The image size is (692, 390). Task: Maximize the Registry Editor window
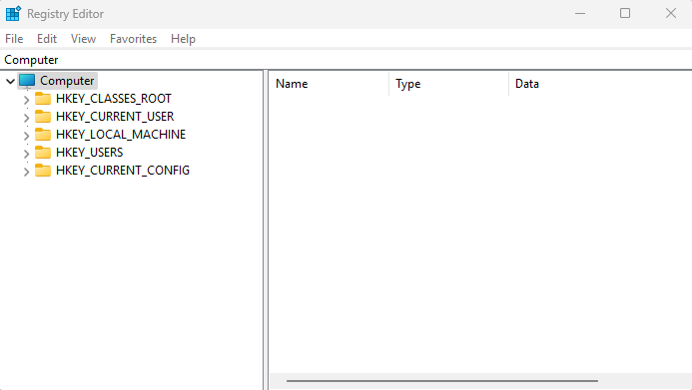pyautogui.click(x=625, y=14)
